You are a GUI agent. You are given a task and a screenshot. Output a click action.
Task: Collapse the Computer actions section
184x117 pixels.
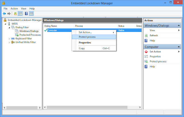tap(179, 47)
